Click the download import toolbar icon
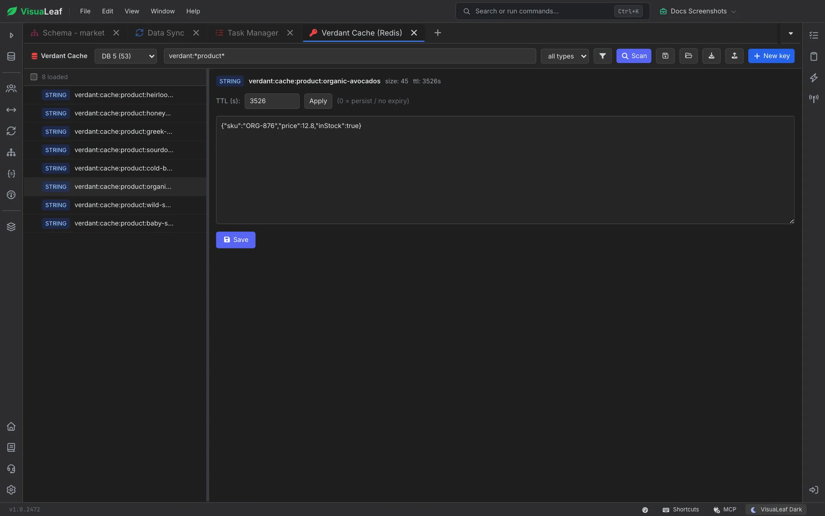The image size is (825, 516). click(x=711, y=56)
